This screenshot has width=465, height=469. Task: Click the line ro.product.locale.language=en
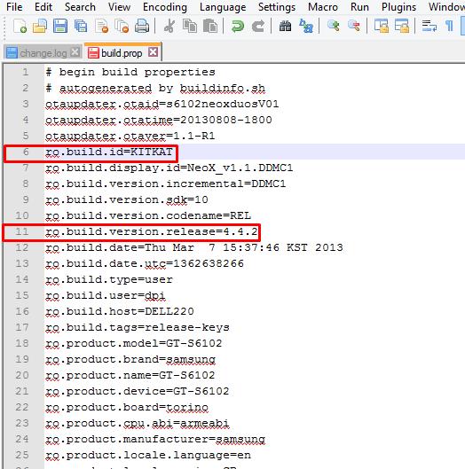148,455
